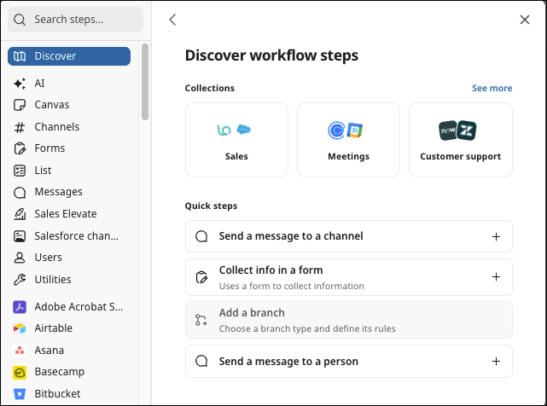Select the Utilities label in sidebar
Image resolution: width=547 pixels, height=406 pixels.
[53, 280]
